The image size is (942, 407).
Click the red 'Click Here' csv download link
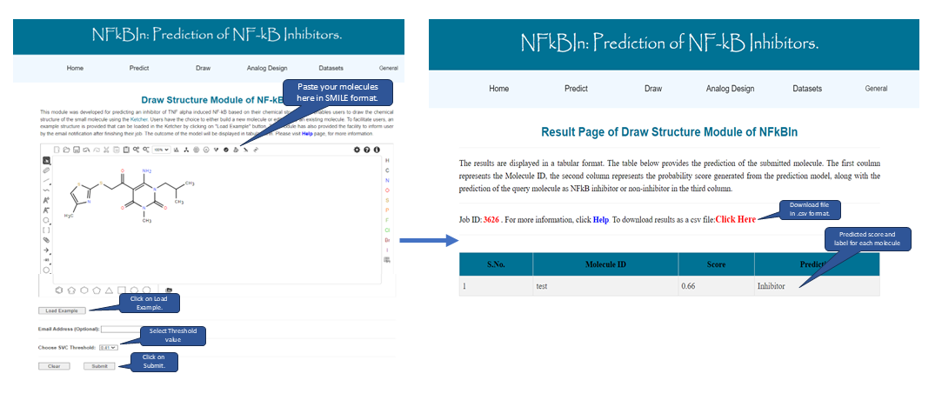[735, 220]
